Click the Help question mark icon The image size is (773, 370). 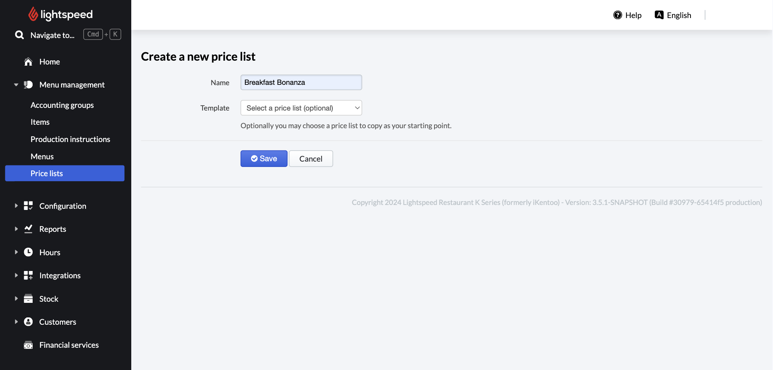(x=617, y=15)
